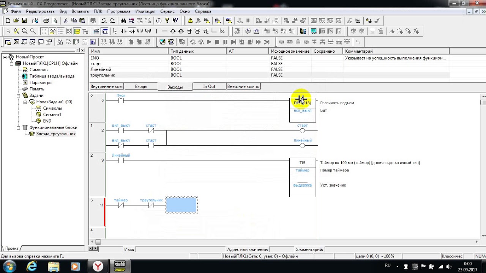Open the Редактировать menu

[40, 11]
